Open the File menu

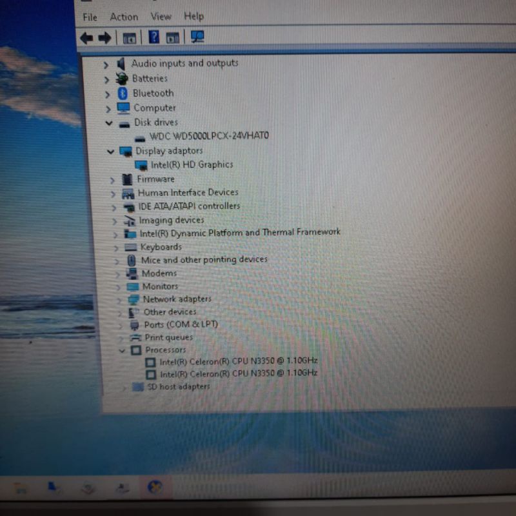click(x=90, y=17)
